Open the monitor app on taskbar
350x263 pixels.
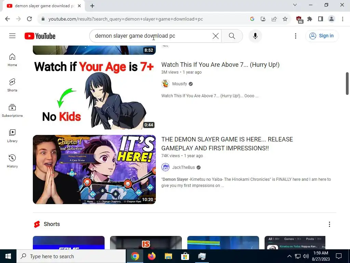click(202, 256)
